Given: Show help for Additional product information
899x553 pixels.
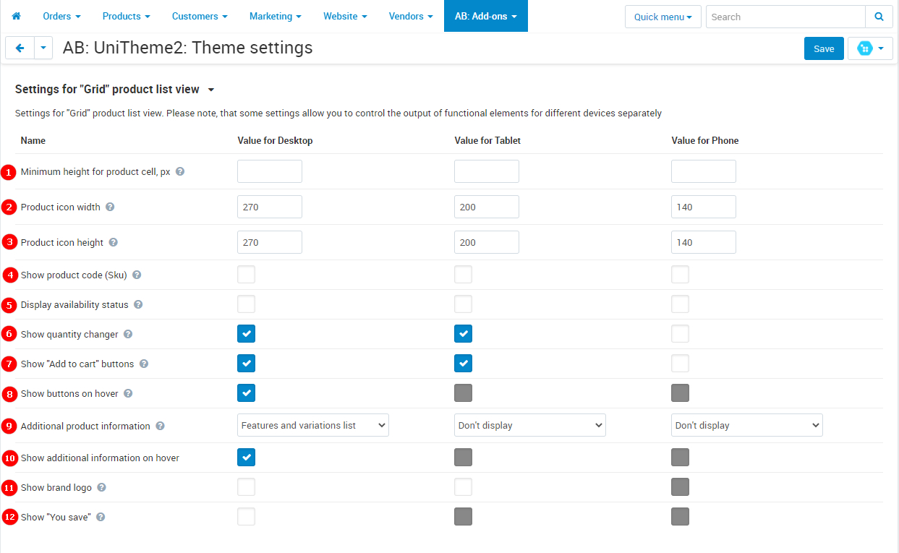Looking at the screenshot, I should 160,426.
